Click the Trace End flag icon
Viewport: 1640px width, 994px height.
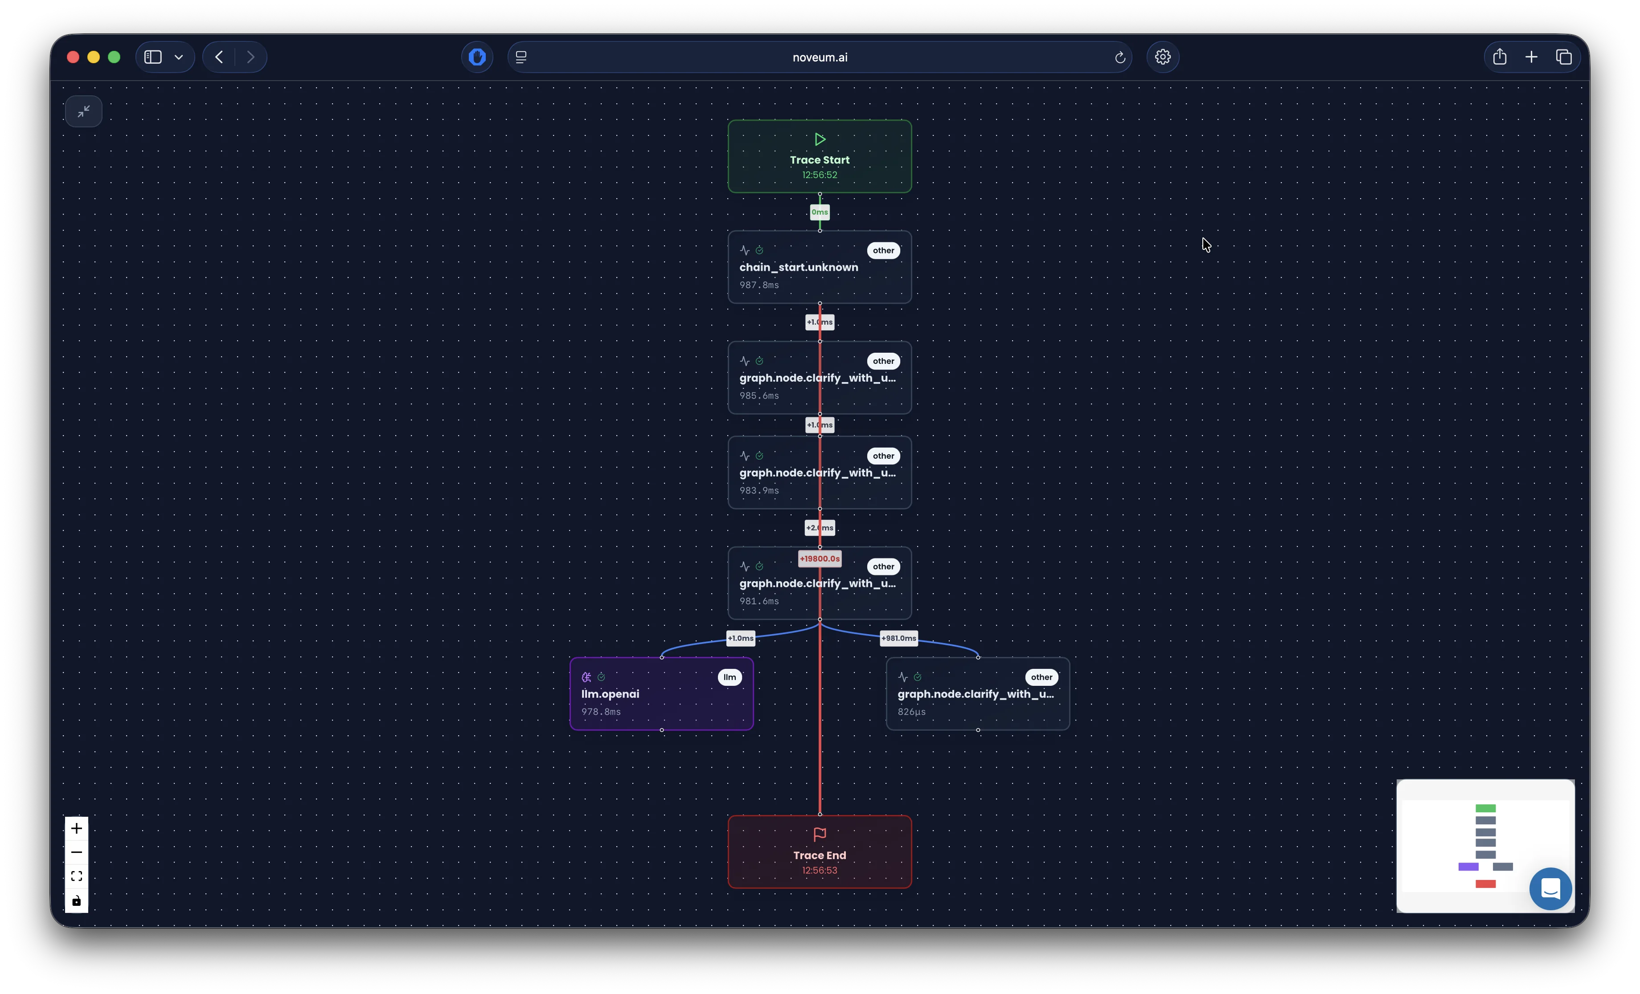pos(820,834)
